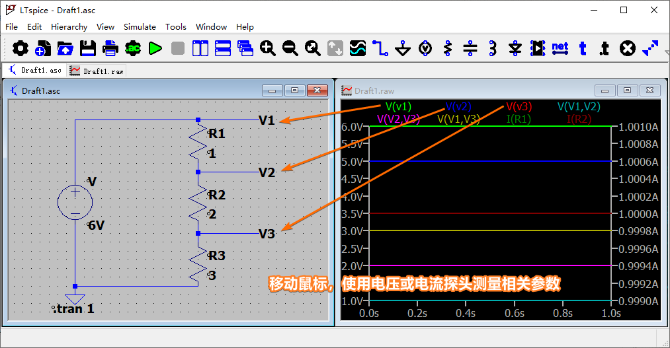670x348 pixels.
Task: Click the V2 net label in schematic
Action: [267, 173]
